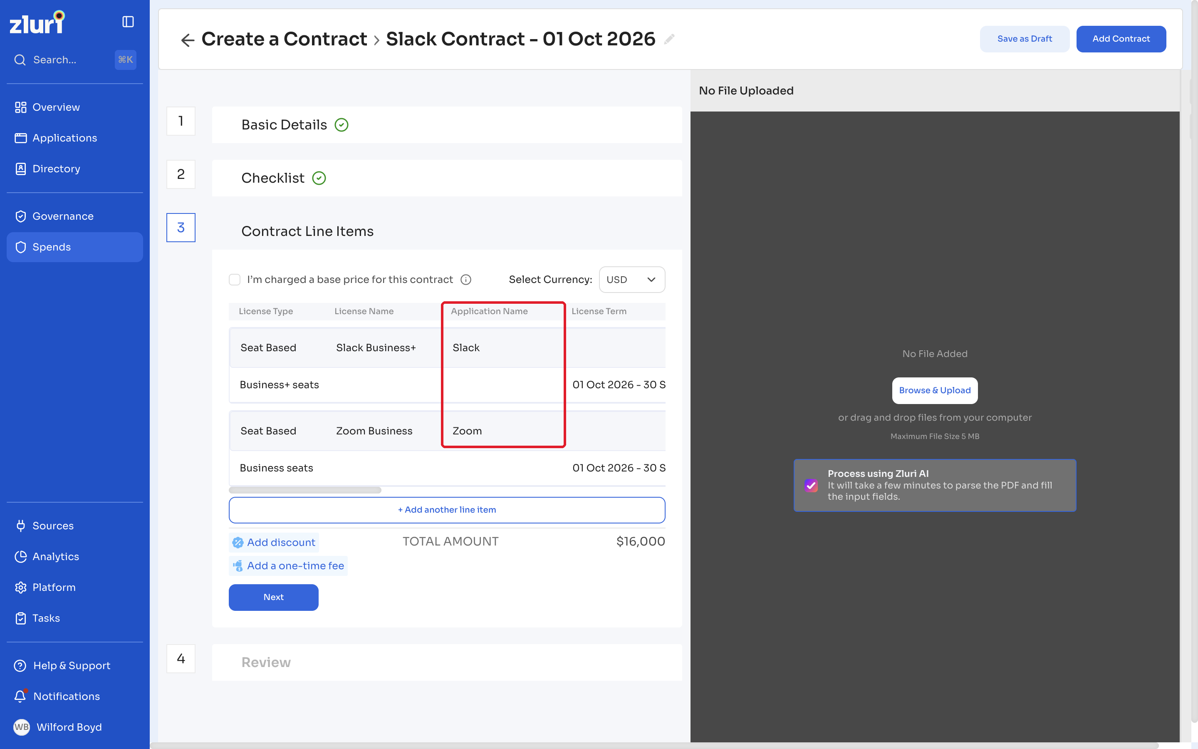
Task: Click the Analytics pie chart icon
Action: (20, 557)
